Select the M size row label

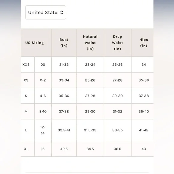click(x=26, y=111)
